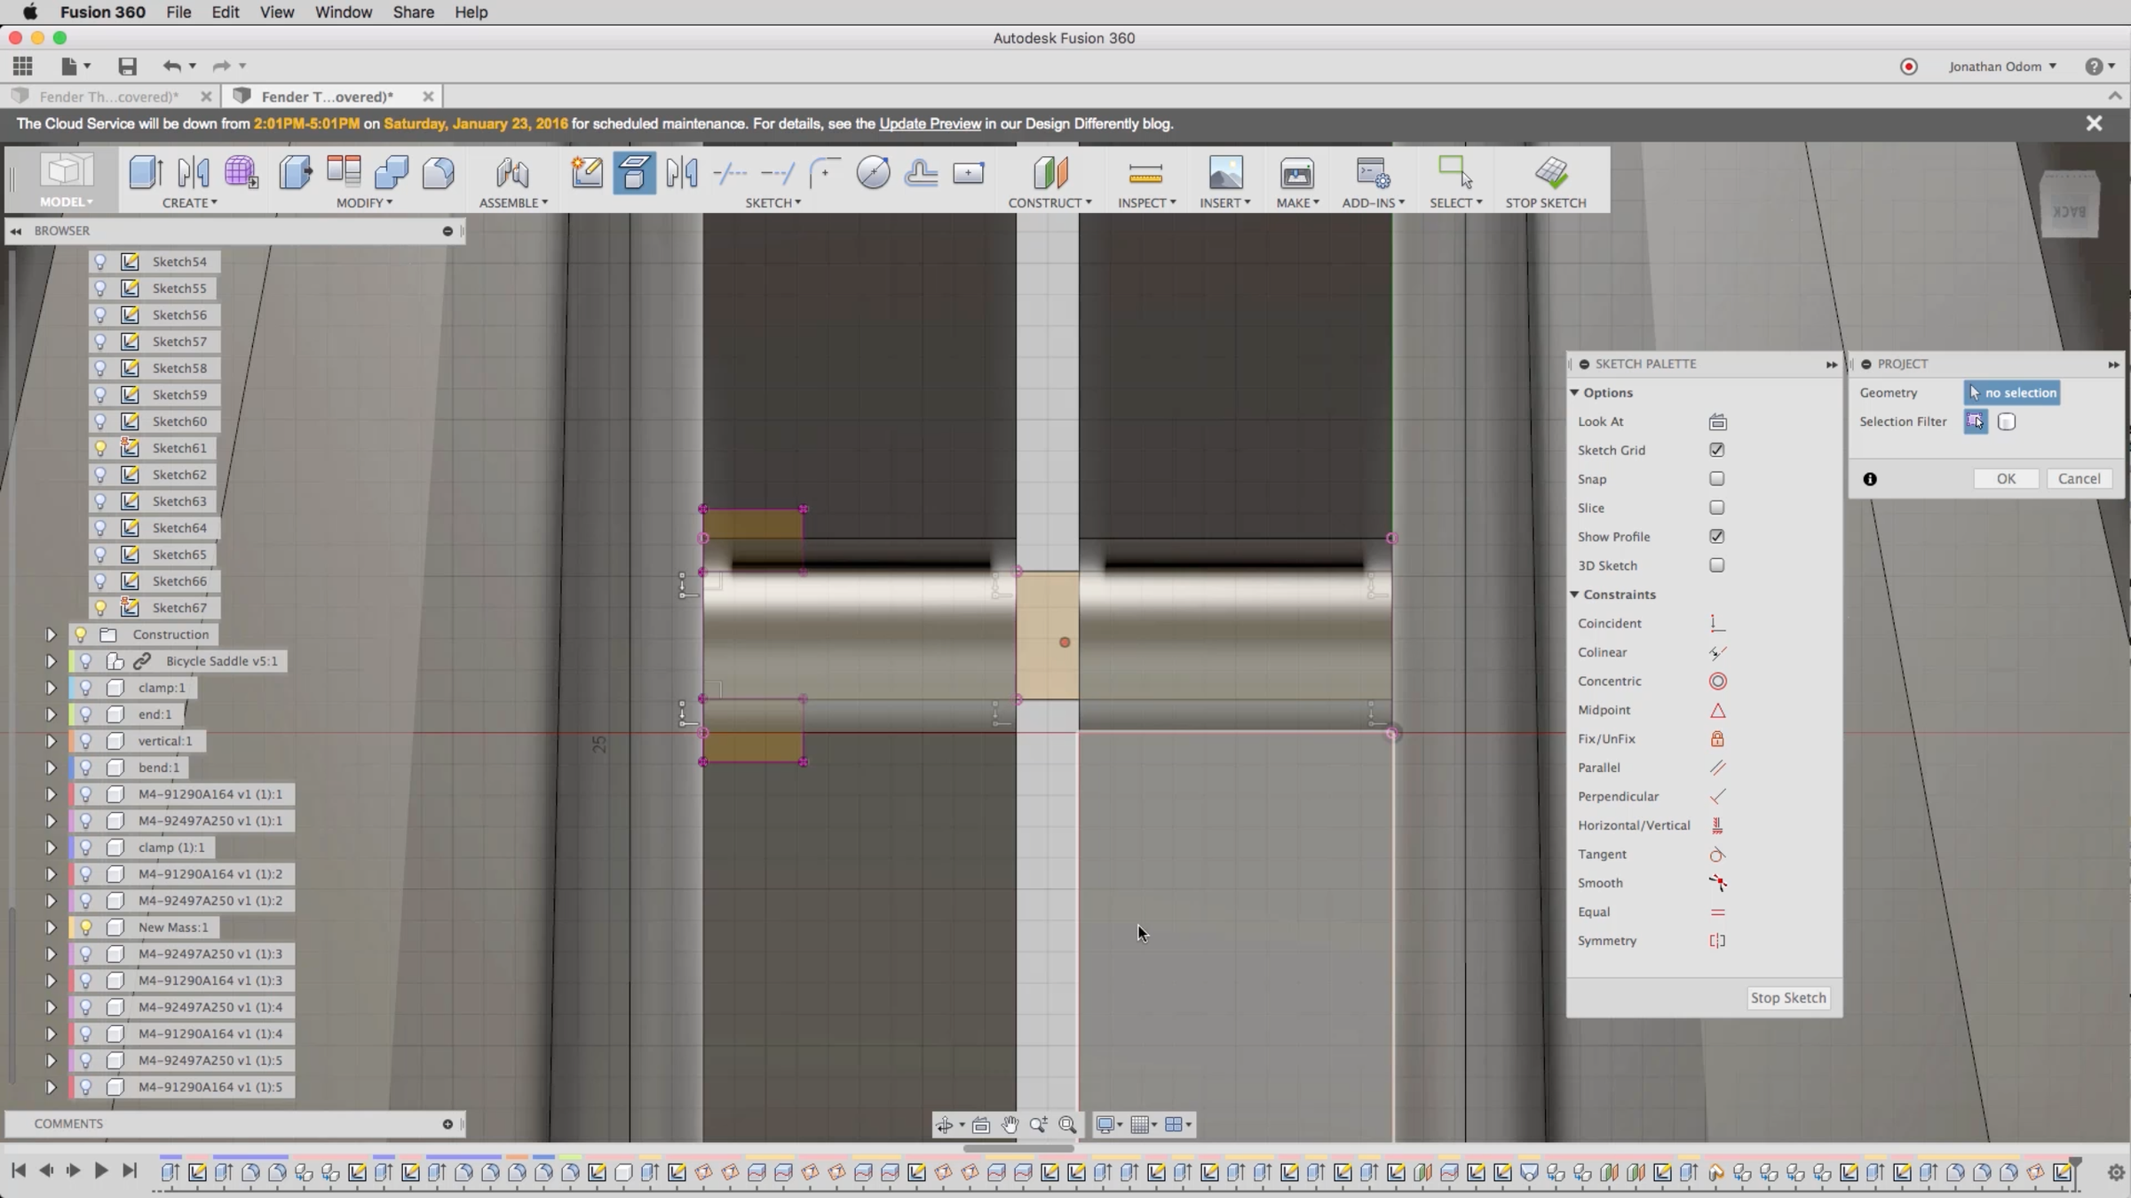Collapse the Constraints section
The width and height of the screenshot is (2131, 1198).
click(1574, 595)
